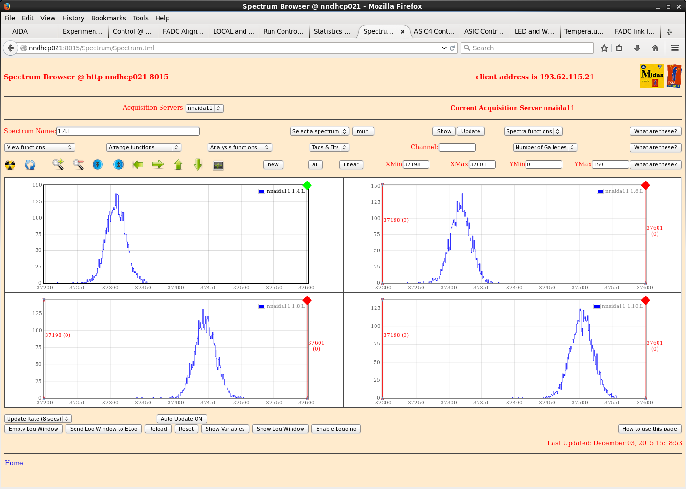Viewport: 686px width, 489px height.
Task: Follow the Home link
Action: point(14,463)
